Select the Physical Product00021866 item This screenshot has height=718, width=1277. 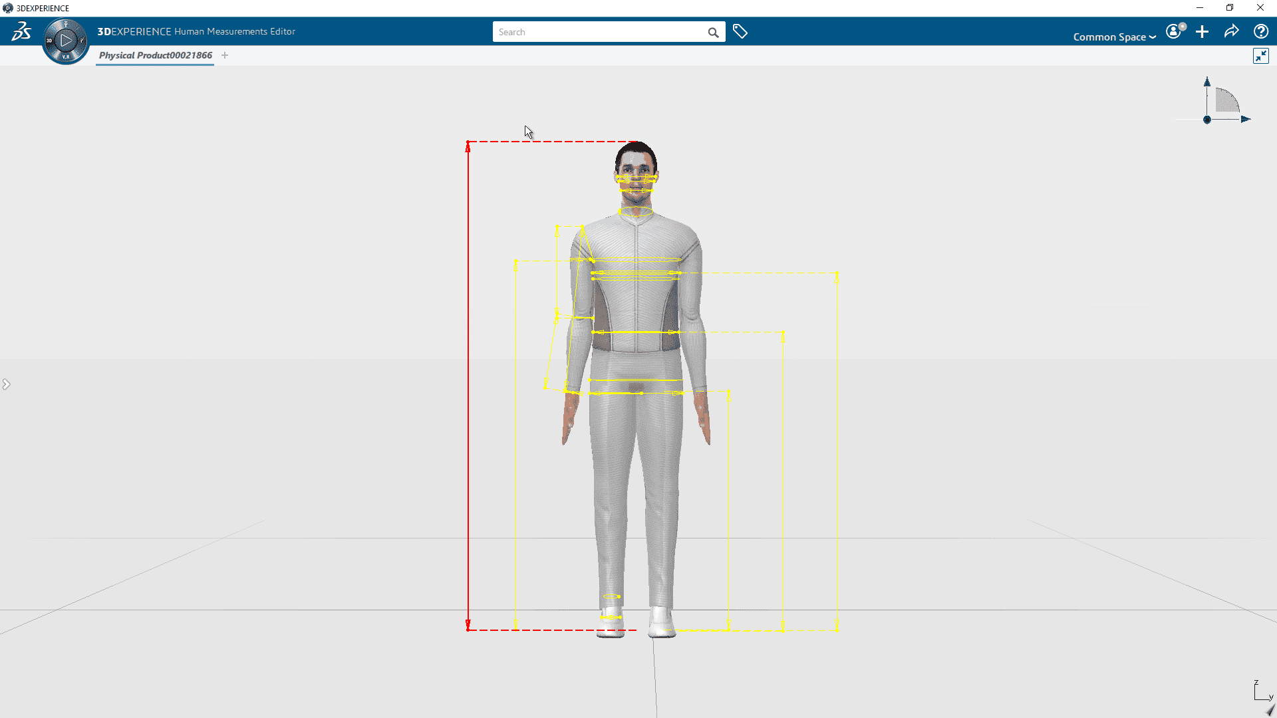coord(155,55)
